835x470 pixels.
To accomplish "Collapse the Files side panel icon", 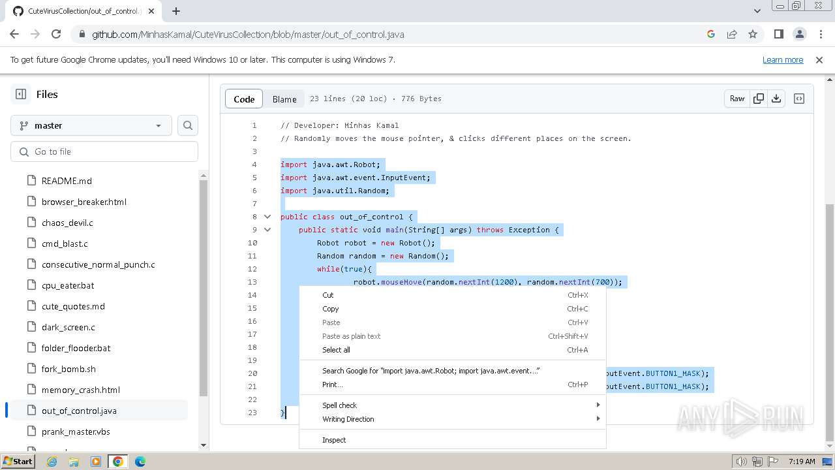I will point(21,94).
